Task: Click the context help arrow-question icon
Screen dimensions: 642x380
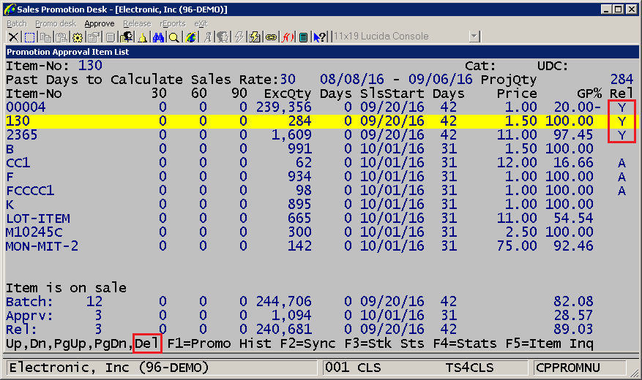Action: [320, 37]
